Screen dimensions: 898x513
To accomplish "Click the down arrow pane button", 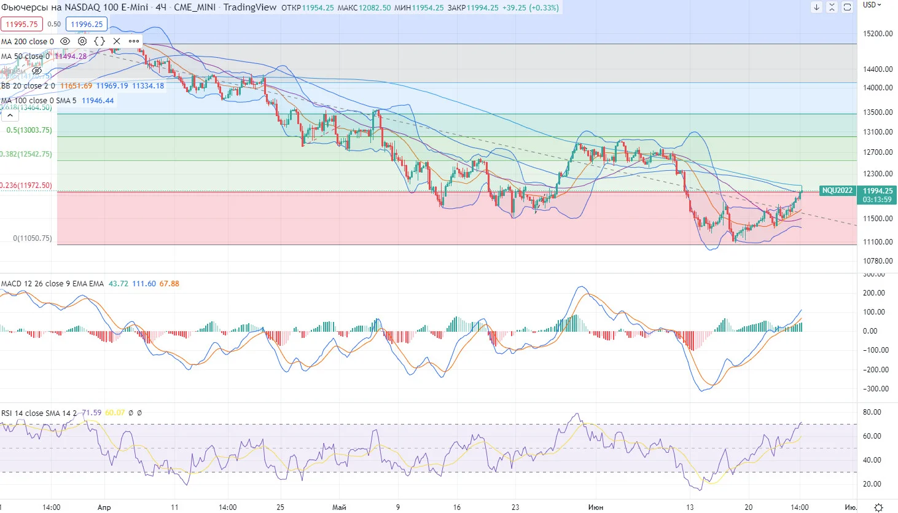I will tap(816, 7).
